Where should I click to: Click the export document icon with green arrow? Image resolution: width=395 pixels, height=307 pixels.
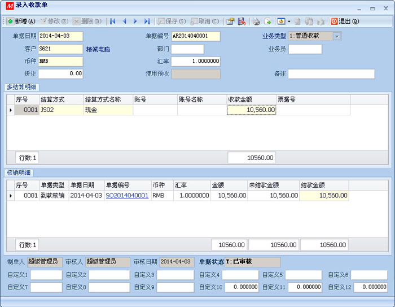[267, 21]
